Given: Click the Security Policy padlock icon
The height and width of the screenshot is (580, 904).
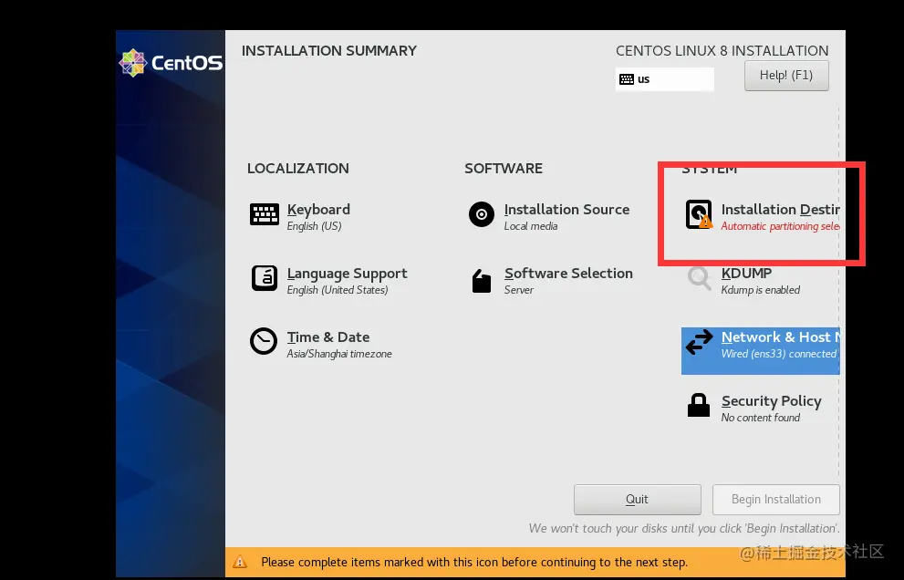Looking at the screenshot, I should (x=699, y=405).
